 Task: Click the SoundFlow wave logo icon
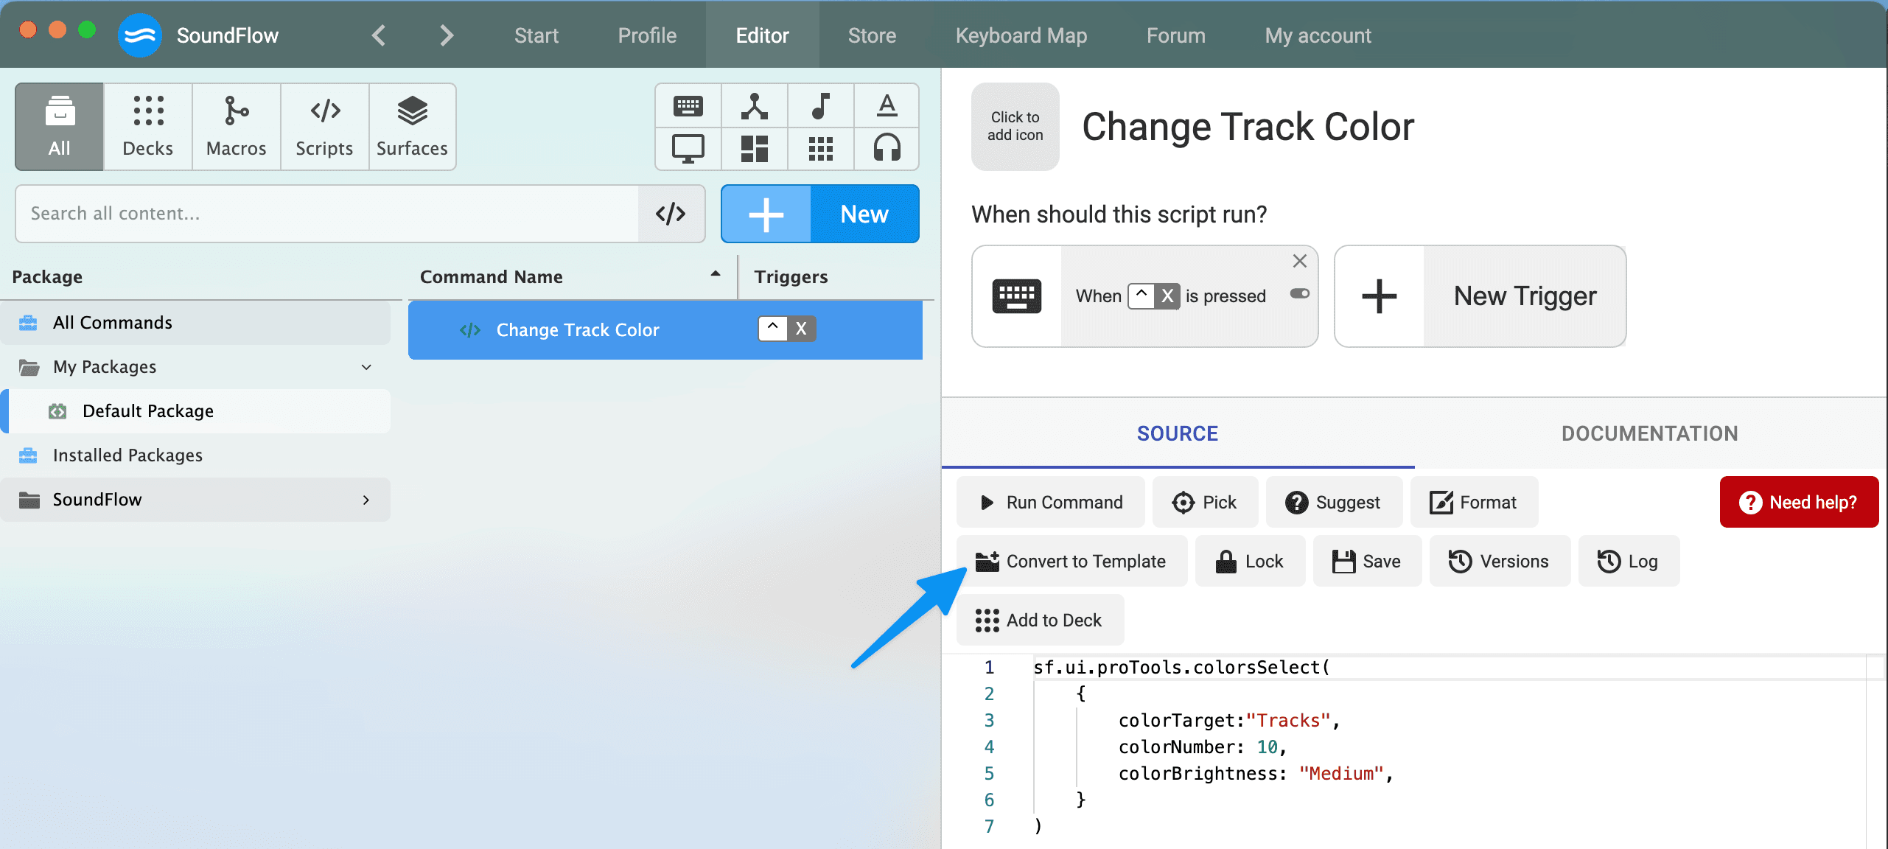tap(139, 35)
